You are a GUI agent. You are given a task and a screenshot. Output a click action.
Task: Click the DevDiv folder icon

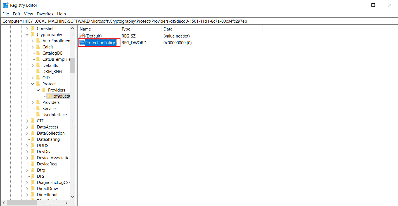[x=32, y=152]
